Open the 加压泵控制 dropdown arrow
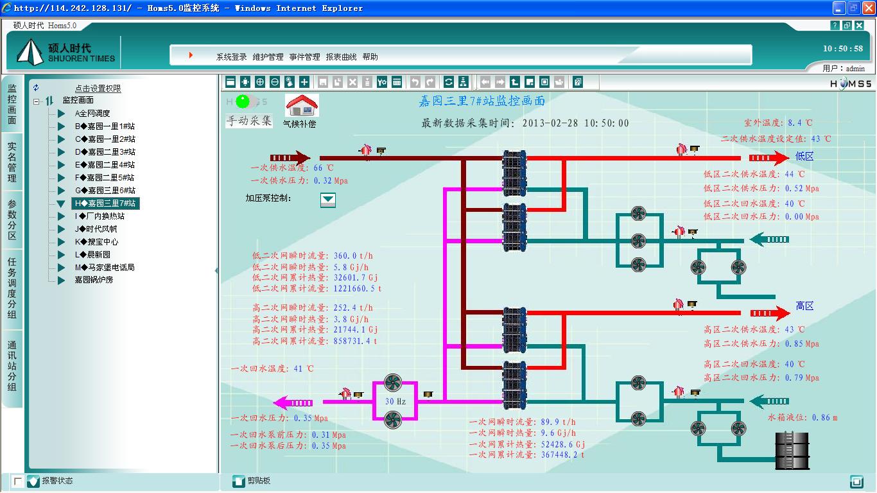877x493 pixels. 328,200
